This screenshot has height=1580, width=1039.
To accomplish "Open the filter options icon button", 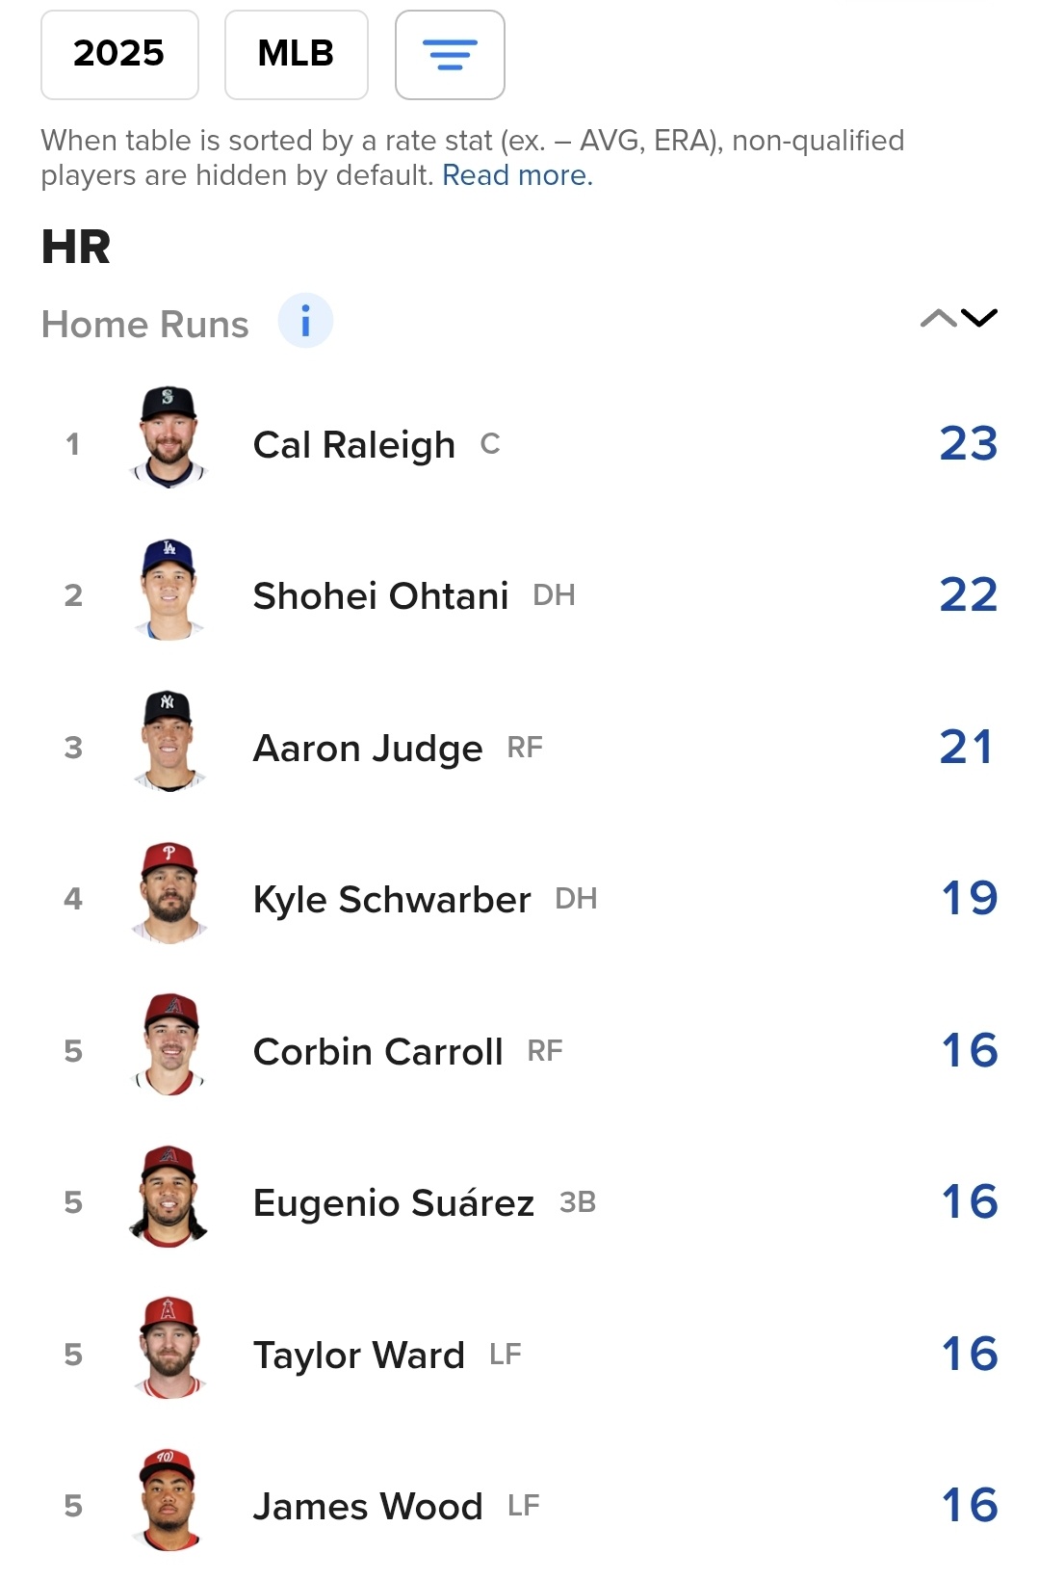I will point(450,55).
